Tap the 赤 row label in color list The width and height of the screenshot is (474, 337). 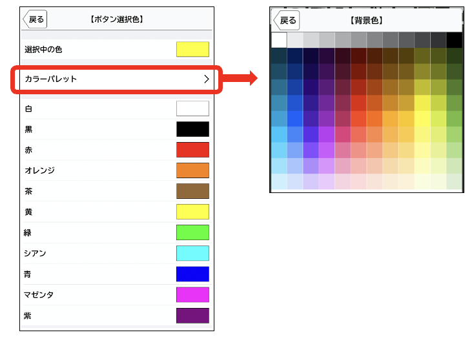[x=28, y=150]
